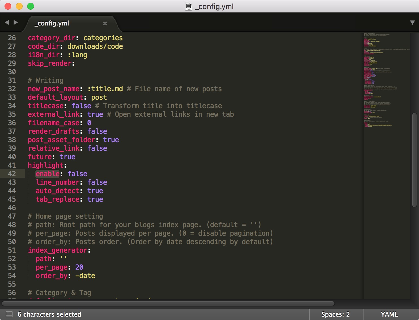
Task: Click the 'external_link' key
Action: pyautogui.click(x=54, y=114)
